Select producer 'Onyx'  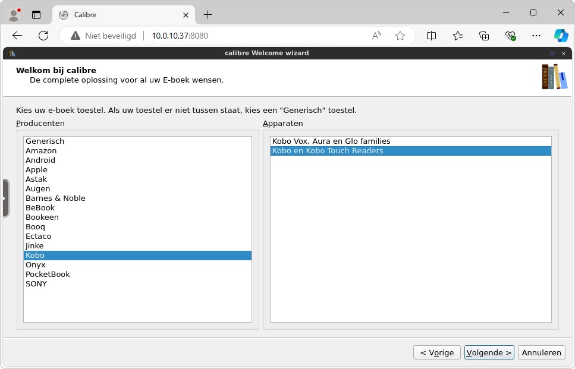[x=137, y=265]
